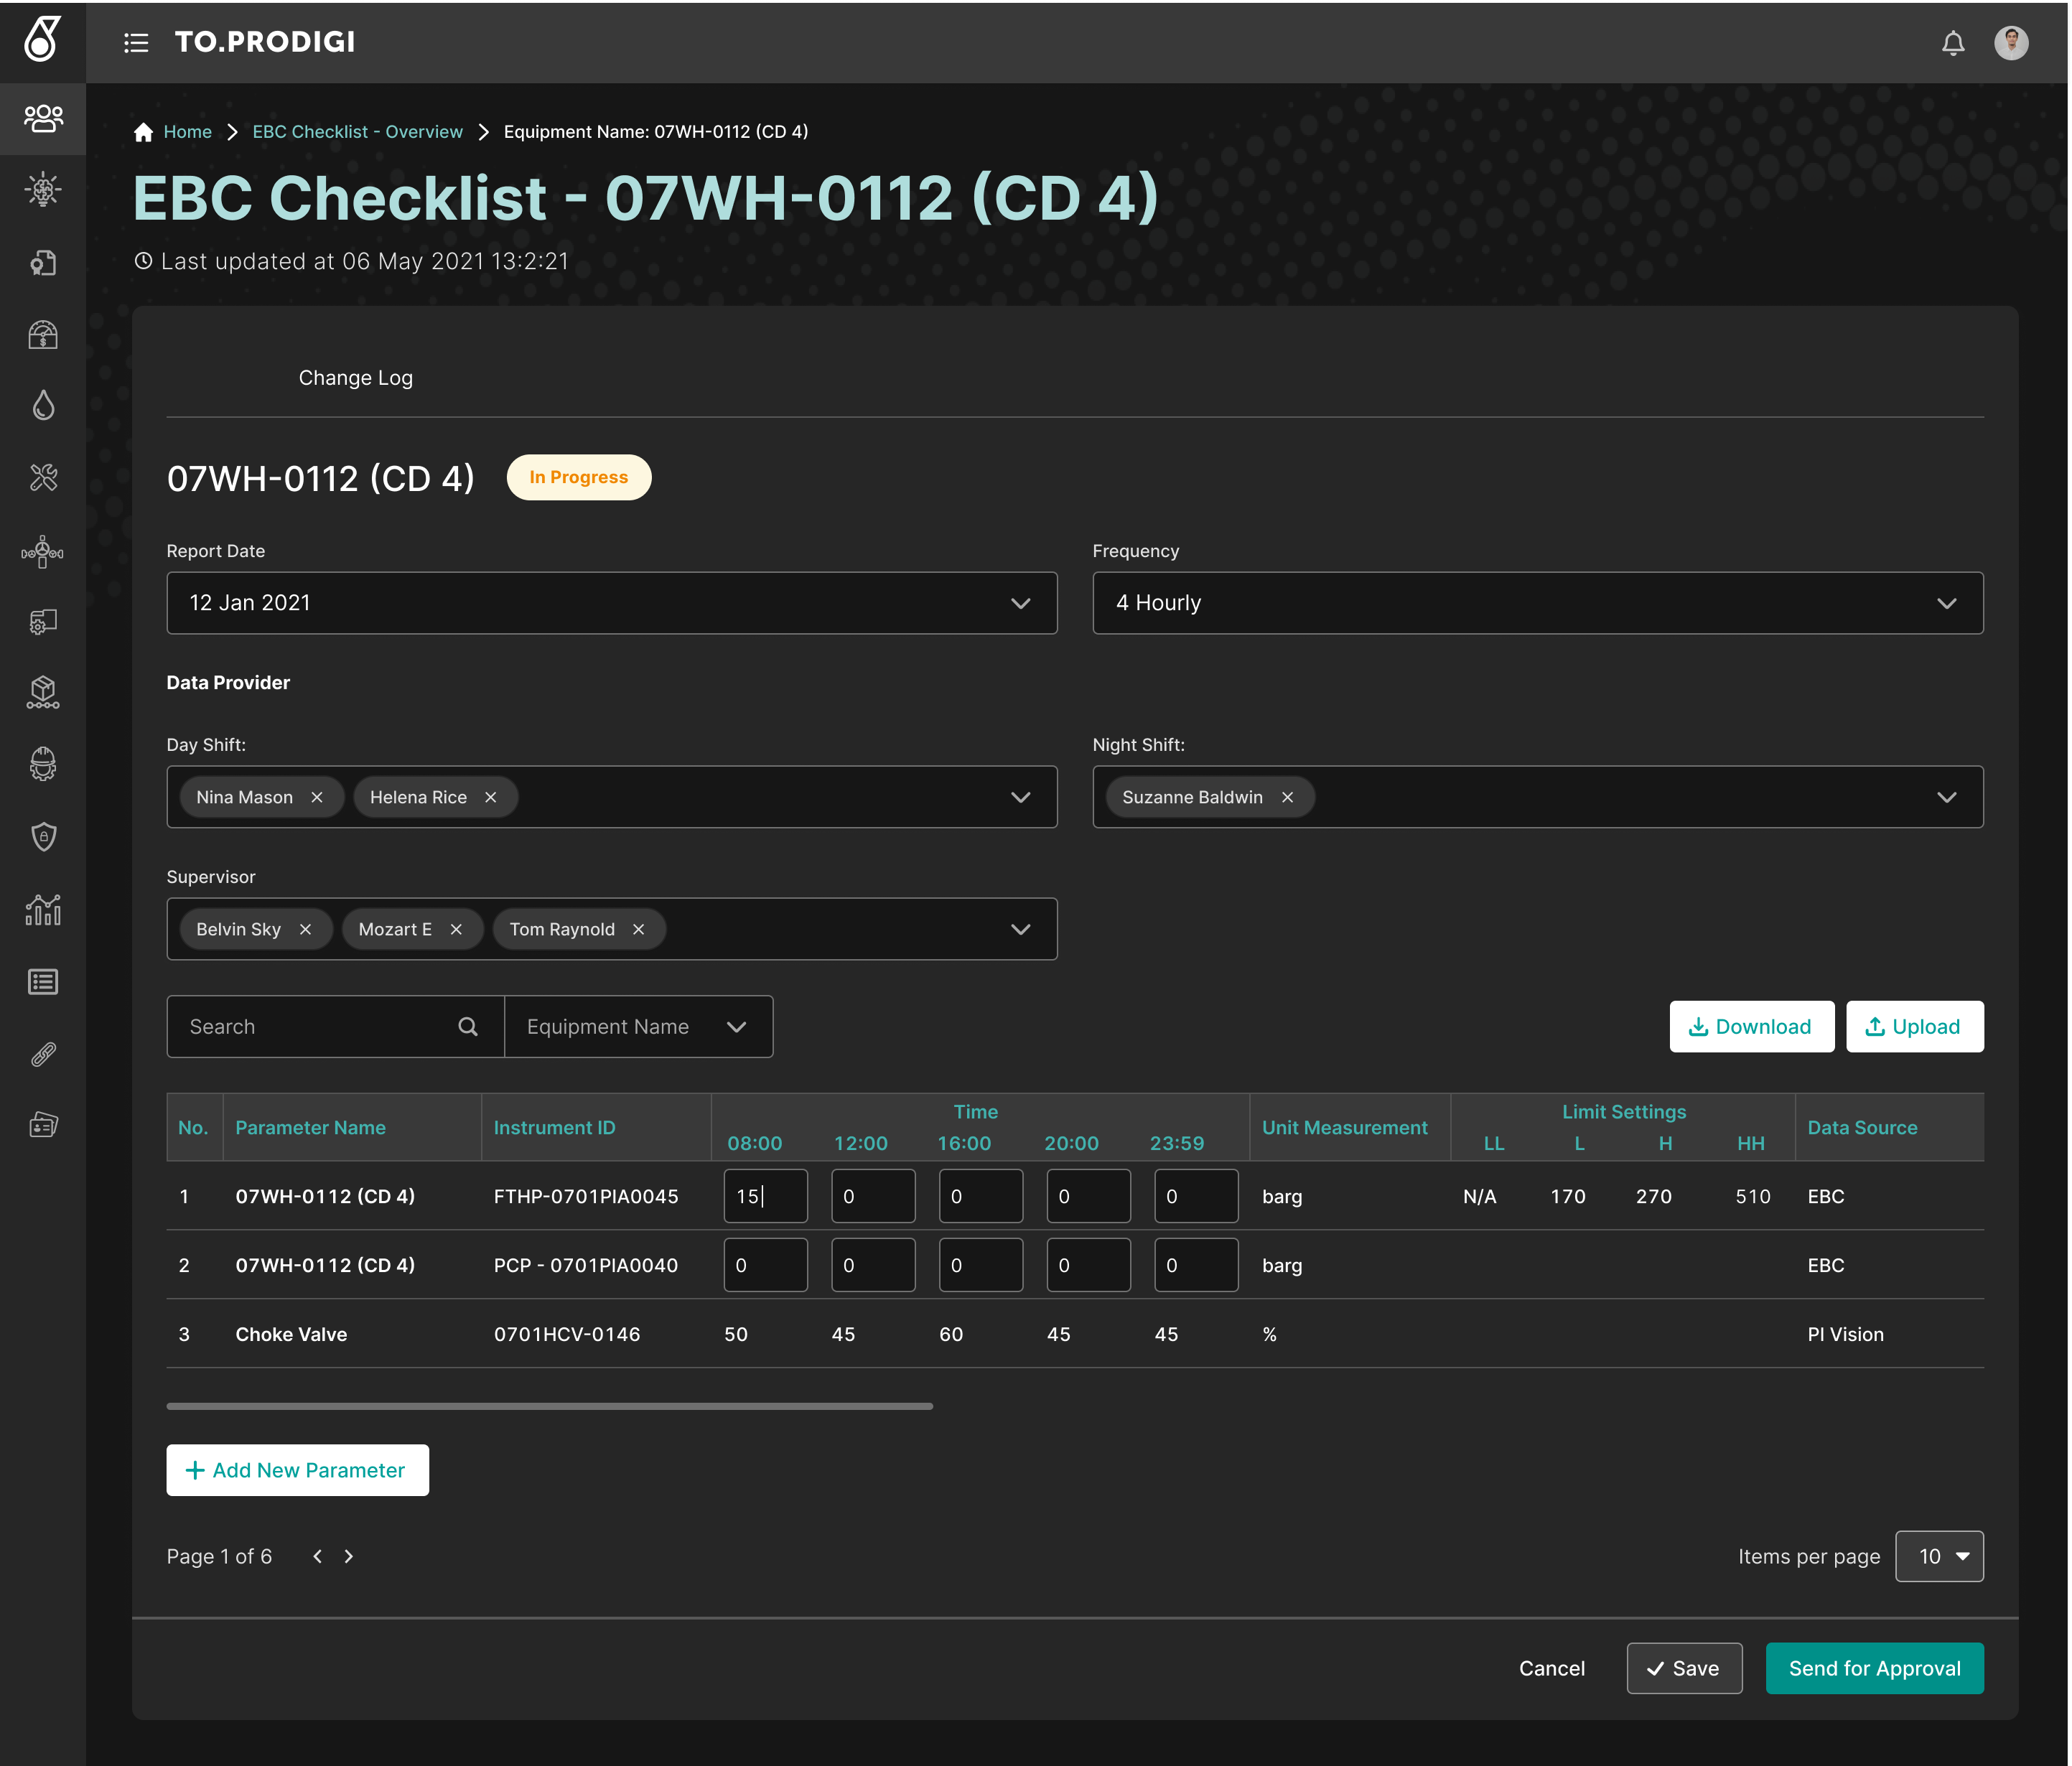This screenshot has height=1766, width=2072.
Task: Click Send for Approval button
Action: [x=1873, y=1668]
